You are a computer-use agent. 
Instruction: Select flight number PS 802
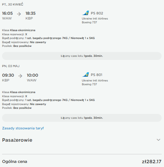click(97, 13)
